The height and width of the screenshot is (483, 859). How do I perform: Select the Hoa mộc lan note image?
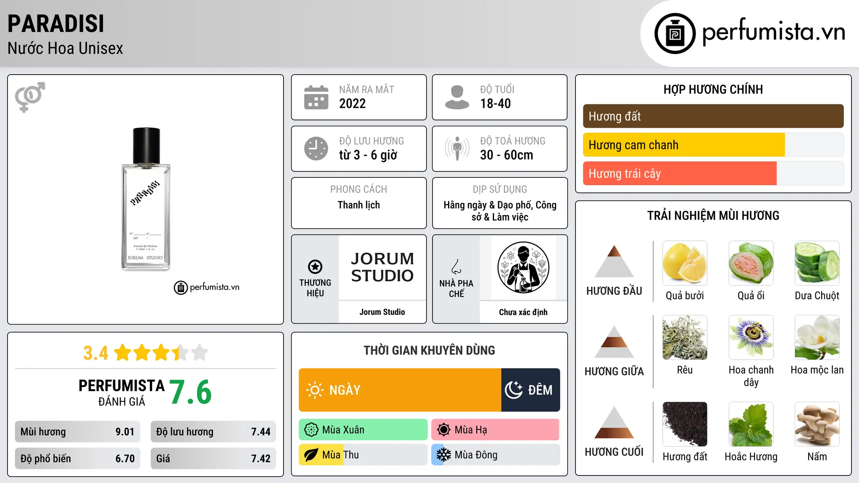[x=817, y=338]
